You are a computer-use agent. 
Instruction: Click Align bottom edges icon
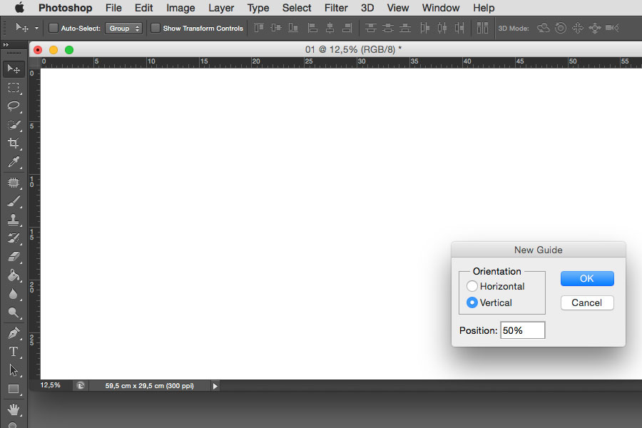tap(293, 28)
